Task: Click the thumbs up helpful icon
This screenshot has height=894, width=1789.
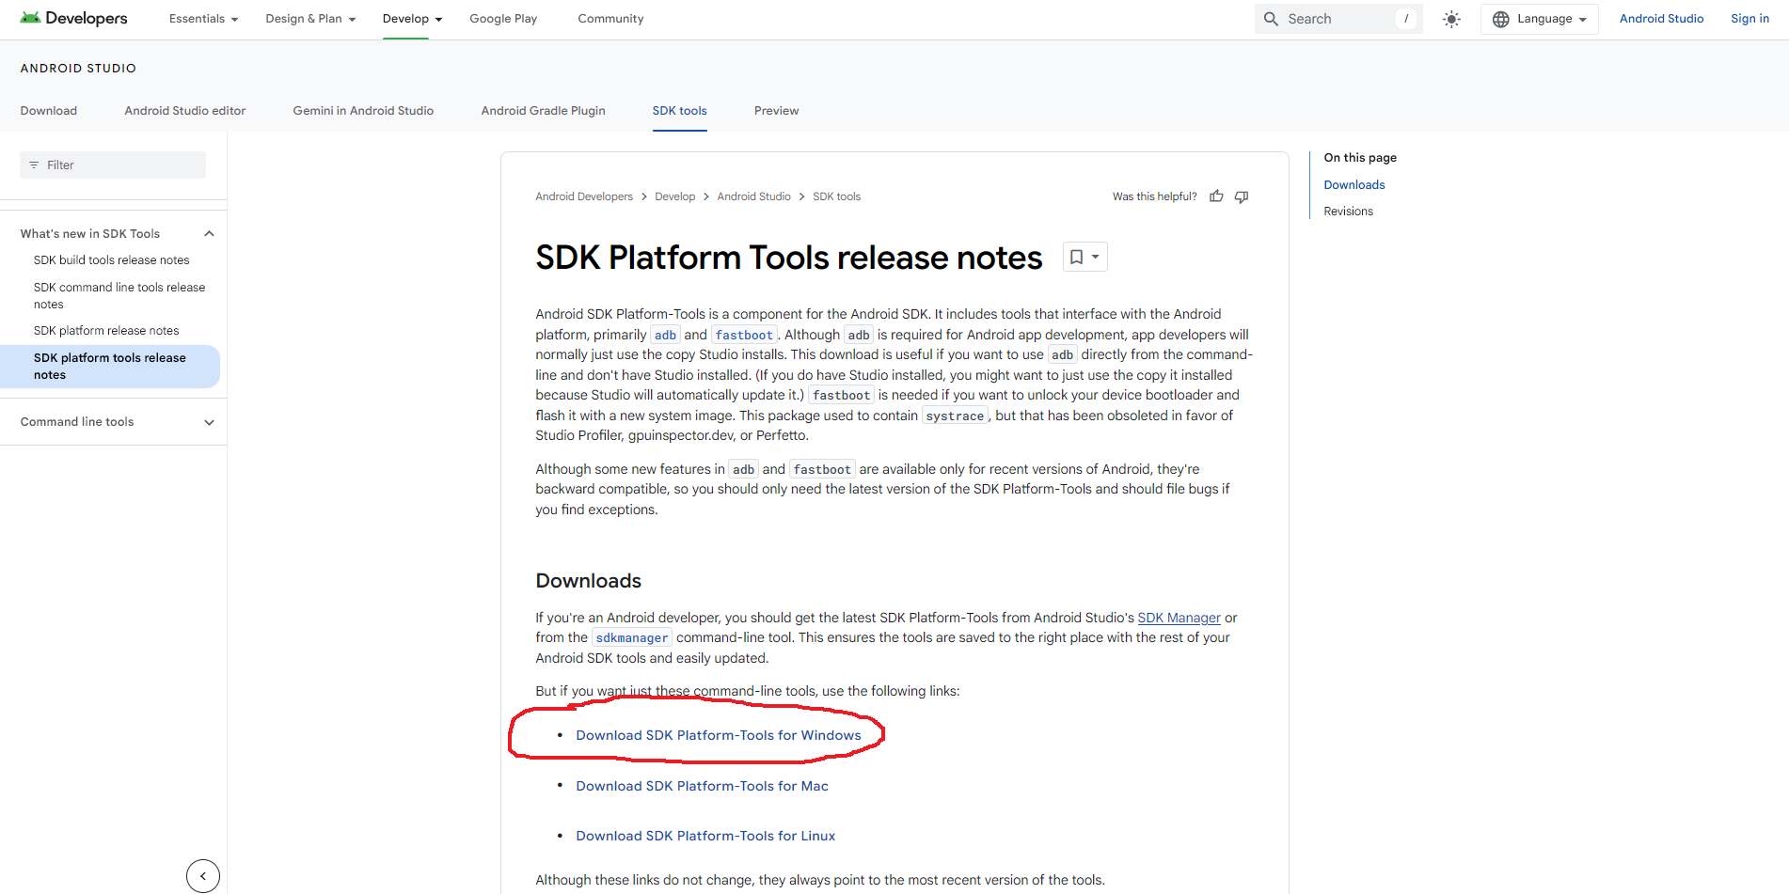Action: 1216,196
